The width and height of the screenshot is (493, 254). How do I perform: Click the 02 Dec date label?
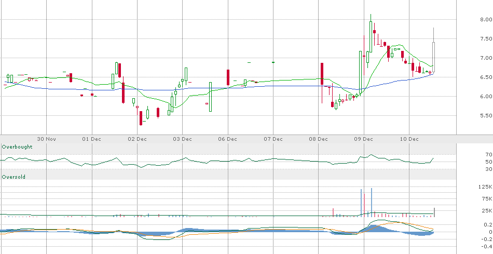[138, 139]
